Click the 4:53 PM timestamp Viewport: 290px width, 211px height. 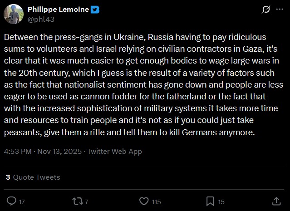(18, 151)
